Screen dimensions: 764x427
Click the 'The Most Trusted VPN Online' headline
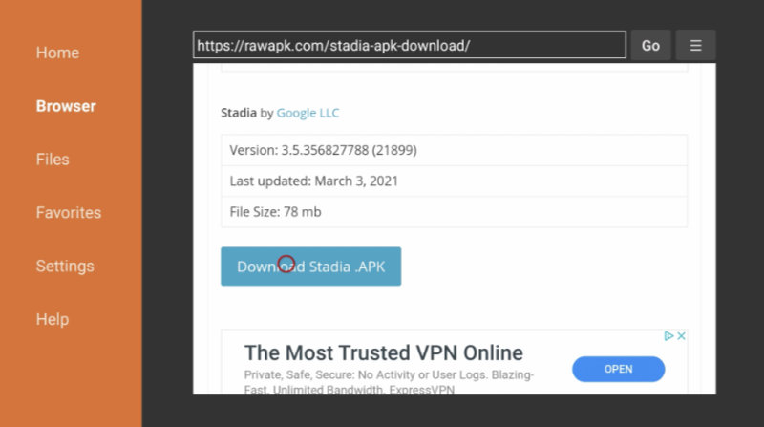click(384, 352)
